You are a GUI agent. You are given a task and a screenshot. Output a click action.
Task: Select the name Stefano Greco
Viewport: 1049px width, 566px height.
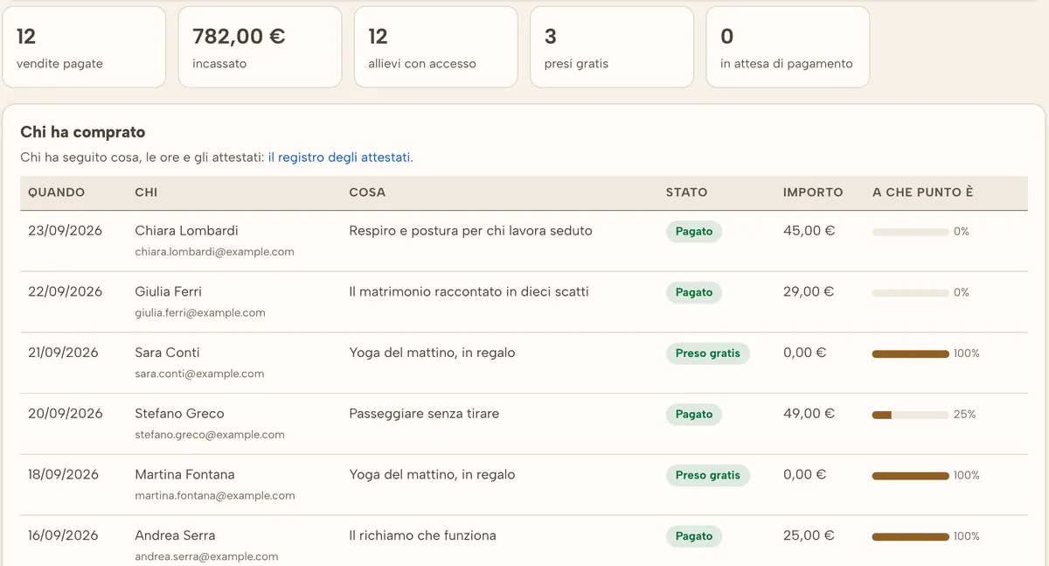179,414
